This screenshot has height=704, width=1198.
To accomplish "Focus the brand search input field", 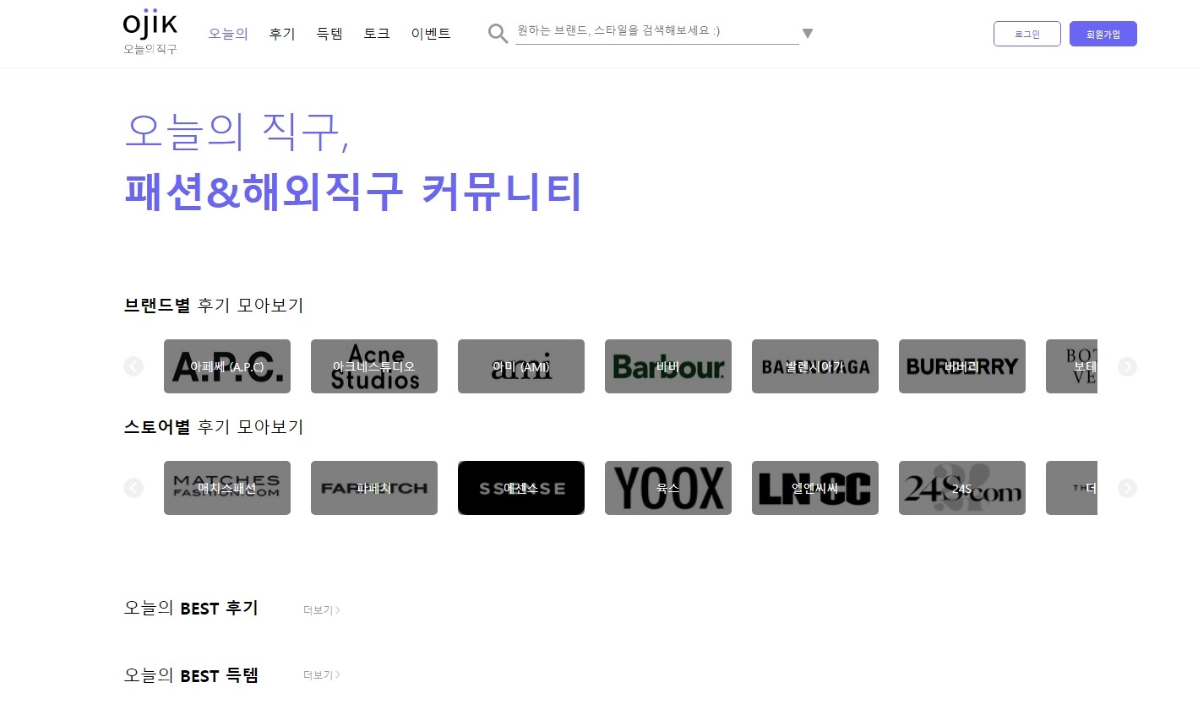I will 656,31.
